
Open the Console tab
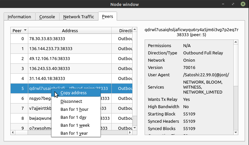coord(47,17)
